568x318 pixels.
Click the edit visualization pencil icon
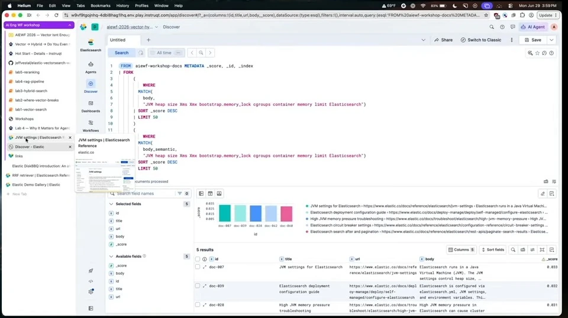[543, 193]
